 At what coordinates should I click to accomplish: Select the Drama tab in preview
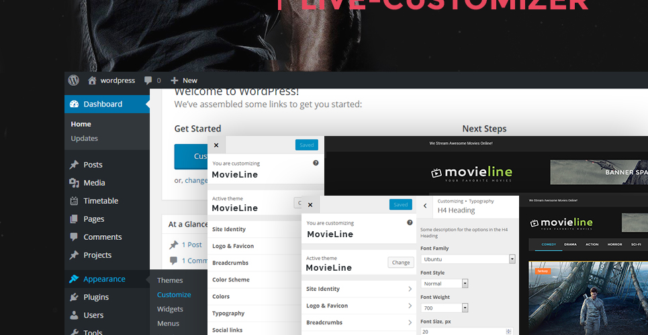pos(570,245)
